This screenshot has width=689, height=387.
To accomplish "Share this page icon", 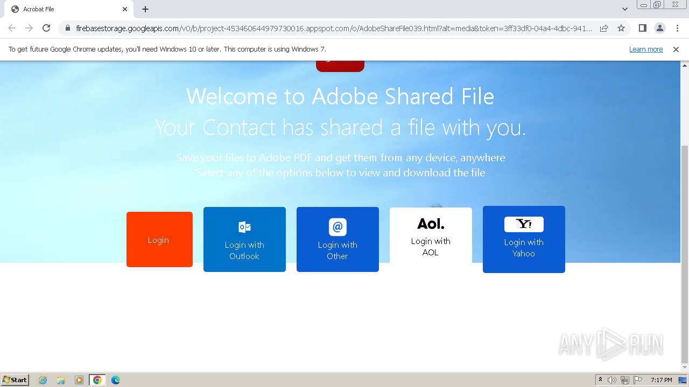I will click(x=604, y=28).
